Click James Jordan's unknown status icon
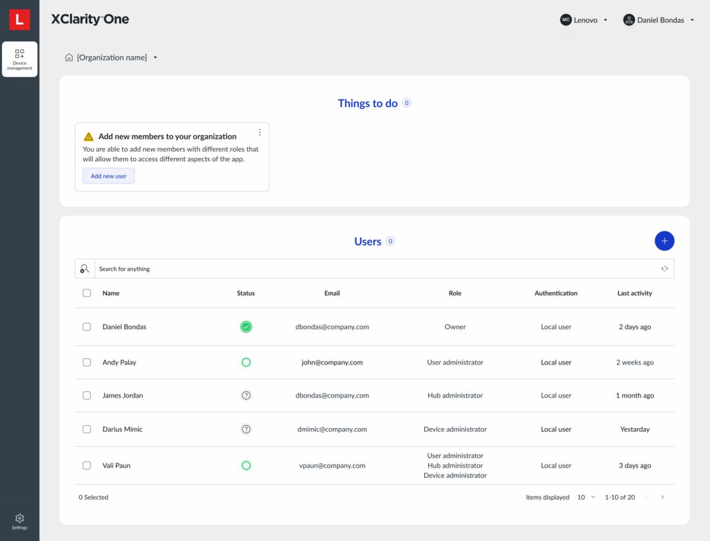Screen dimensions: 710x541 click(x=246, y=395)
